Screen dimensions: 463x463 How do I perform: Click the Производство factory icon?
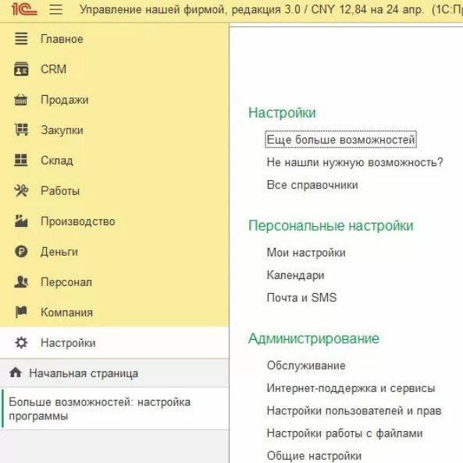21,221
